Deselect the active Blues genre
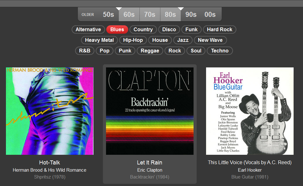 tap(117, 30)
